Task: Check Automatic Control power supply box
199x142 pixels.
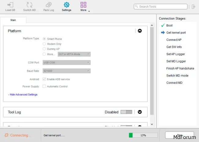Action: pos(44,87)
